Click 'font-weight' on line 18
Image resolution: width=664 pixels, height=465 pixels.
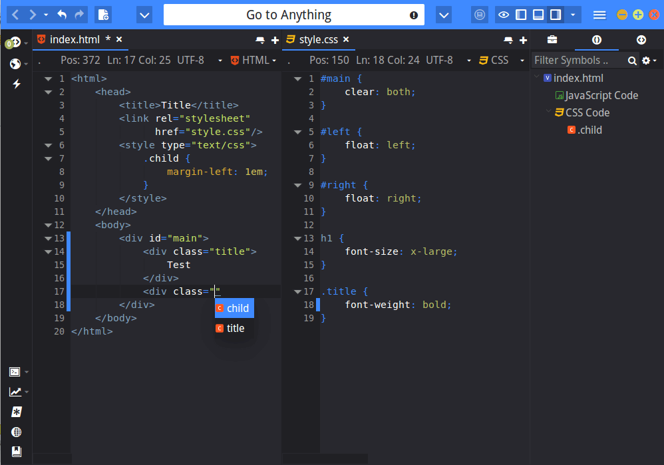click(377, 305)
